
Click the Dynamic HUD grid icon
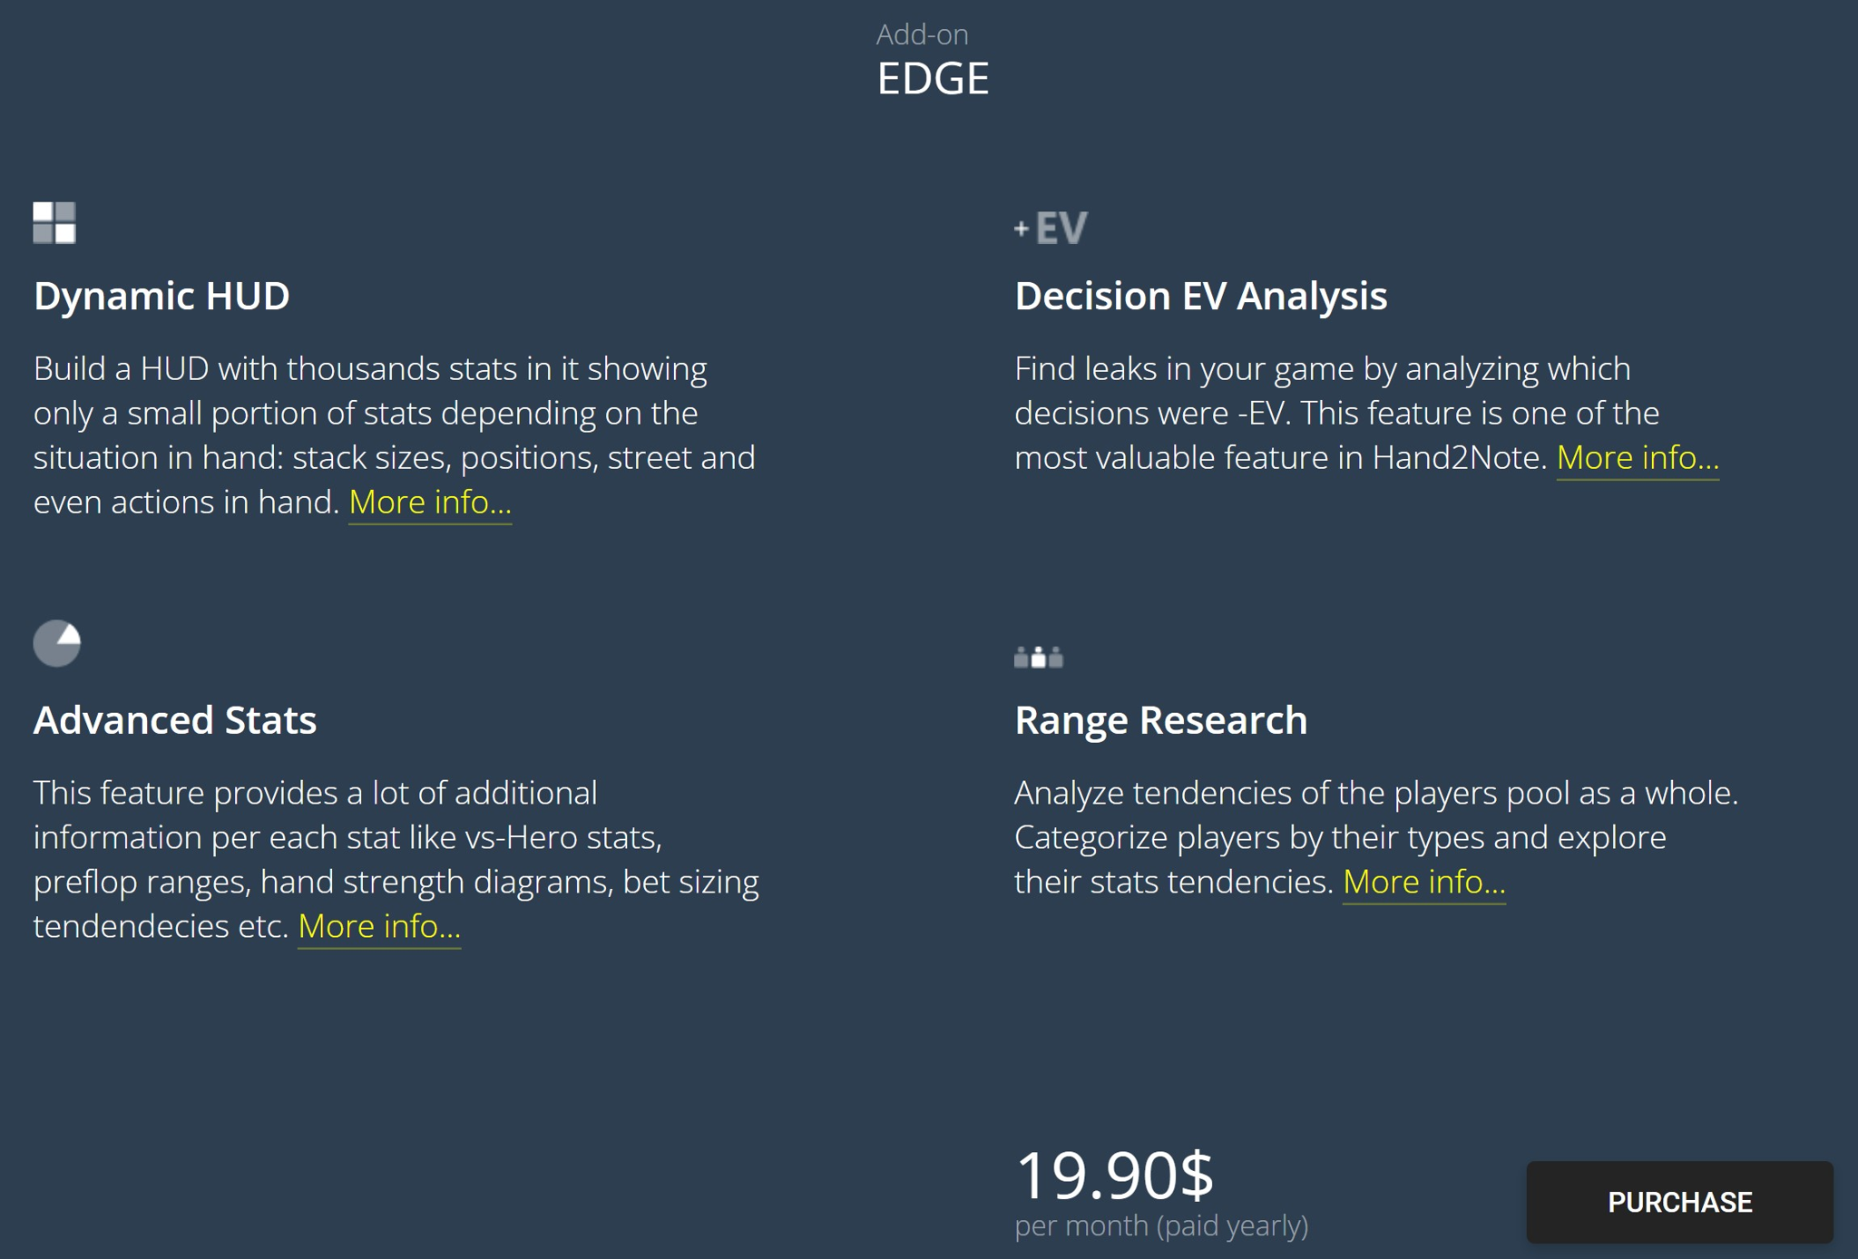pos(54,223)
